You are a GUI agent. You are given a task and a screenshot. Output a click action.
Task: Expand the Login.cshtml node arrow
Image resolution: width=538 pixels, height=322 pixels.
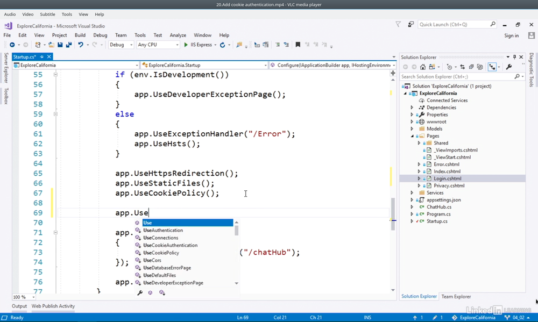[x=419, y=178]
